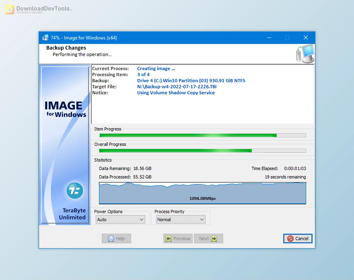Image resolution: width=354 pixels, height=280 pixels.
Task: Click Time Elapsed value 0:00:01:03
Action: pyautogui.click(x=295, y=168)
